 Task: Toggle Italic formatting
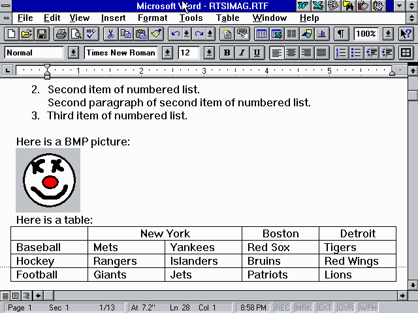point(242,53)
